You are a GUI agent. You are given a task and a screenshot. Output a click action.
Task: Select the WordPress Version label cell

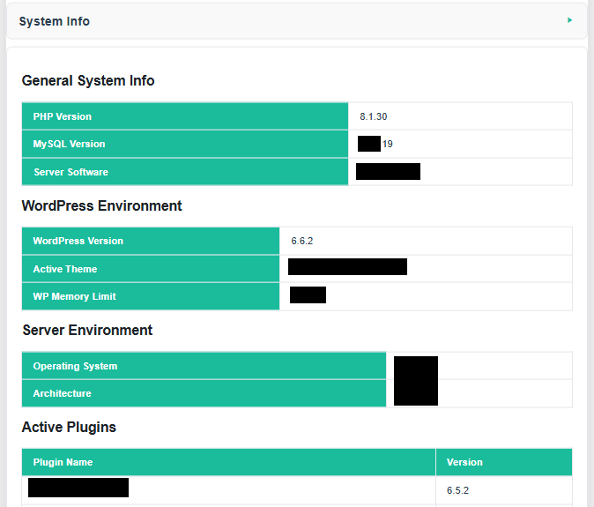151,241
